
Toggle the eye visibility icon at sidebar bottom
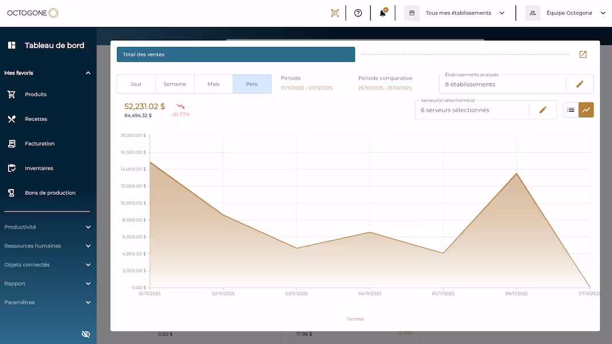(86, 334)
